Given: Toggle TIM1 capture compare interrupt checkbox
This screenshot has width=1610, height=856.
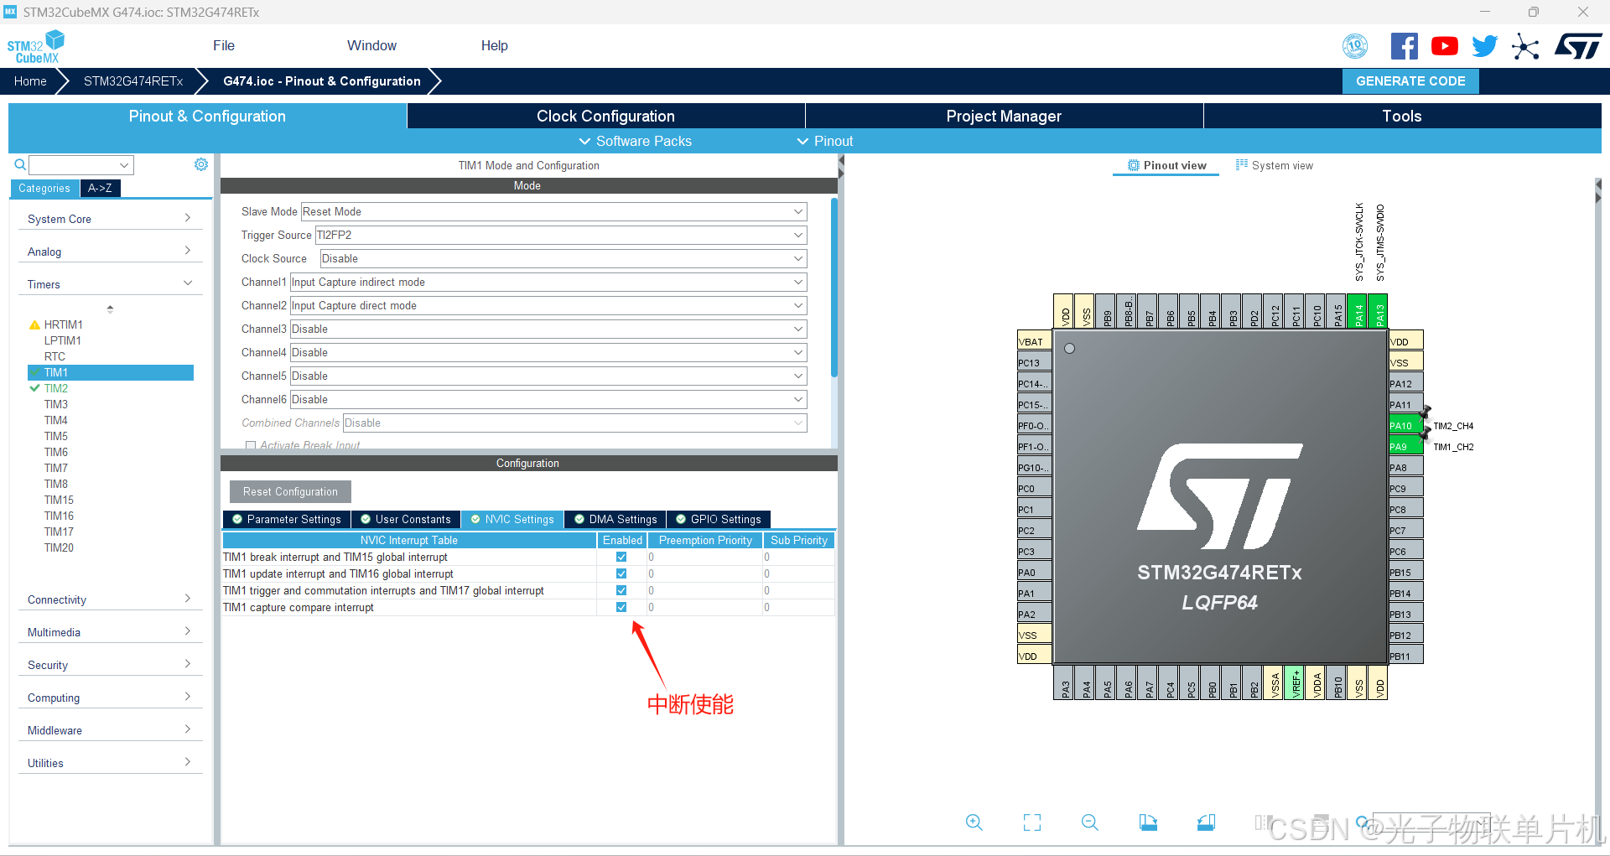Looking at the screenshot, I should (x=621, y=608).
